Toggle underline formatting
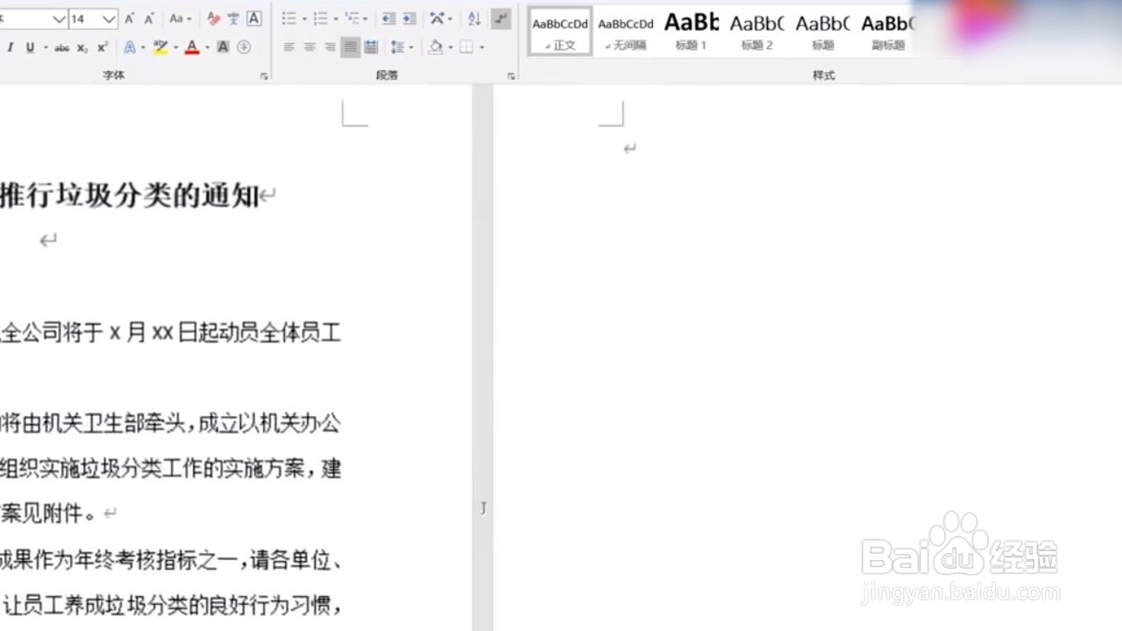This screenshot has height=631, width=1122. point(30,47)
